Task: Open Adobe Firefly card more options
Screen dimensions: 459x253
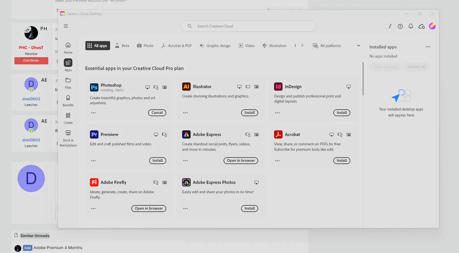Action: click(x=93, y=209)
